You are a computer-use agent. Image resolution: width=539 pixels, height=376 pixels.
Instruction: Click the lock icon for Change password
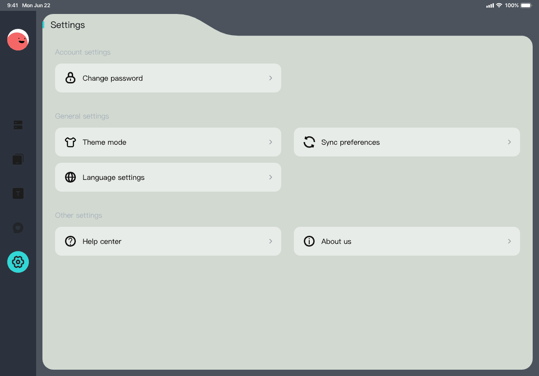(70, 78)
